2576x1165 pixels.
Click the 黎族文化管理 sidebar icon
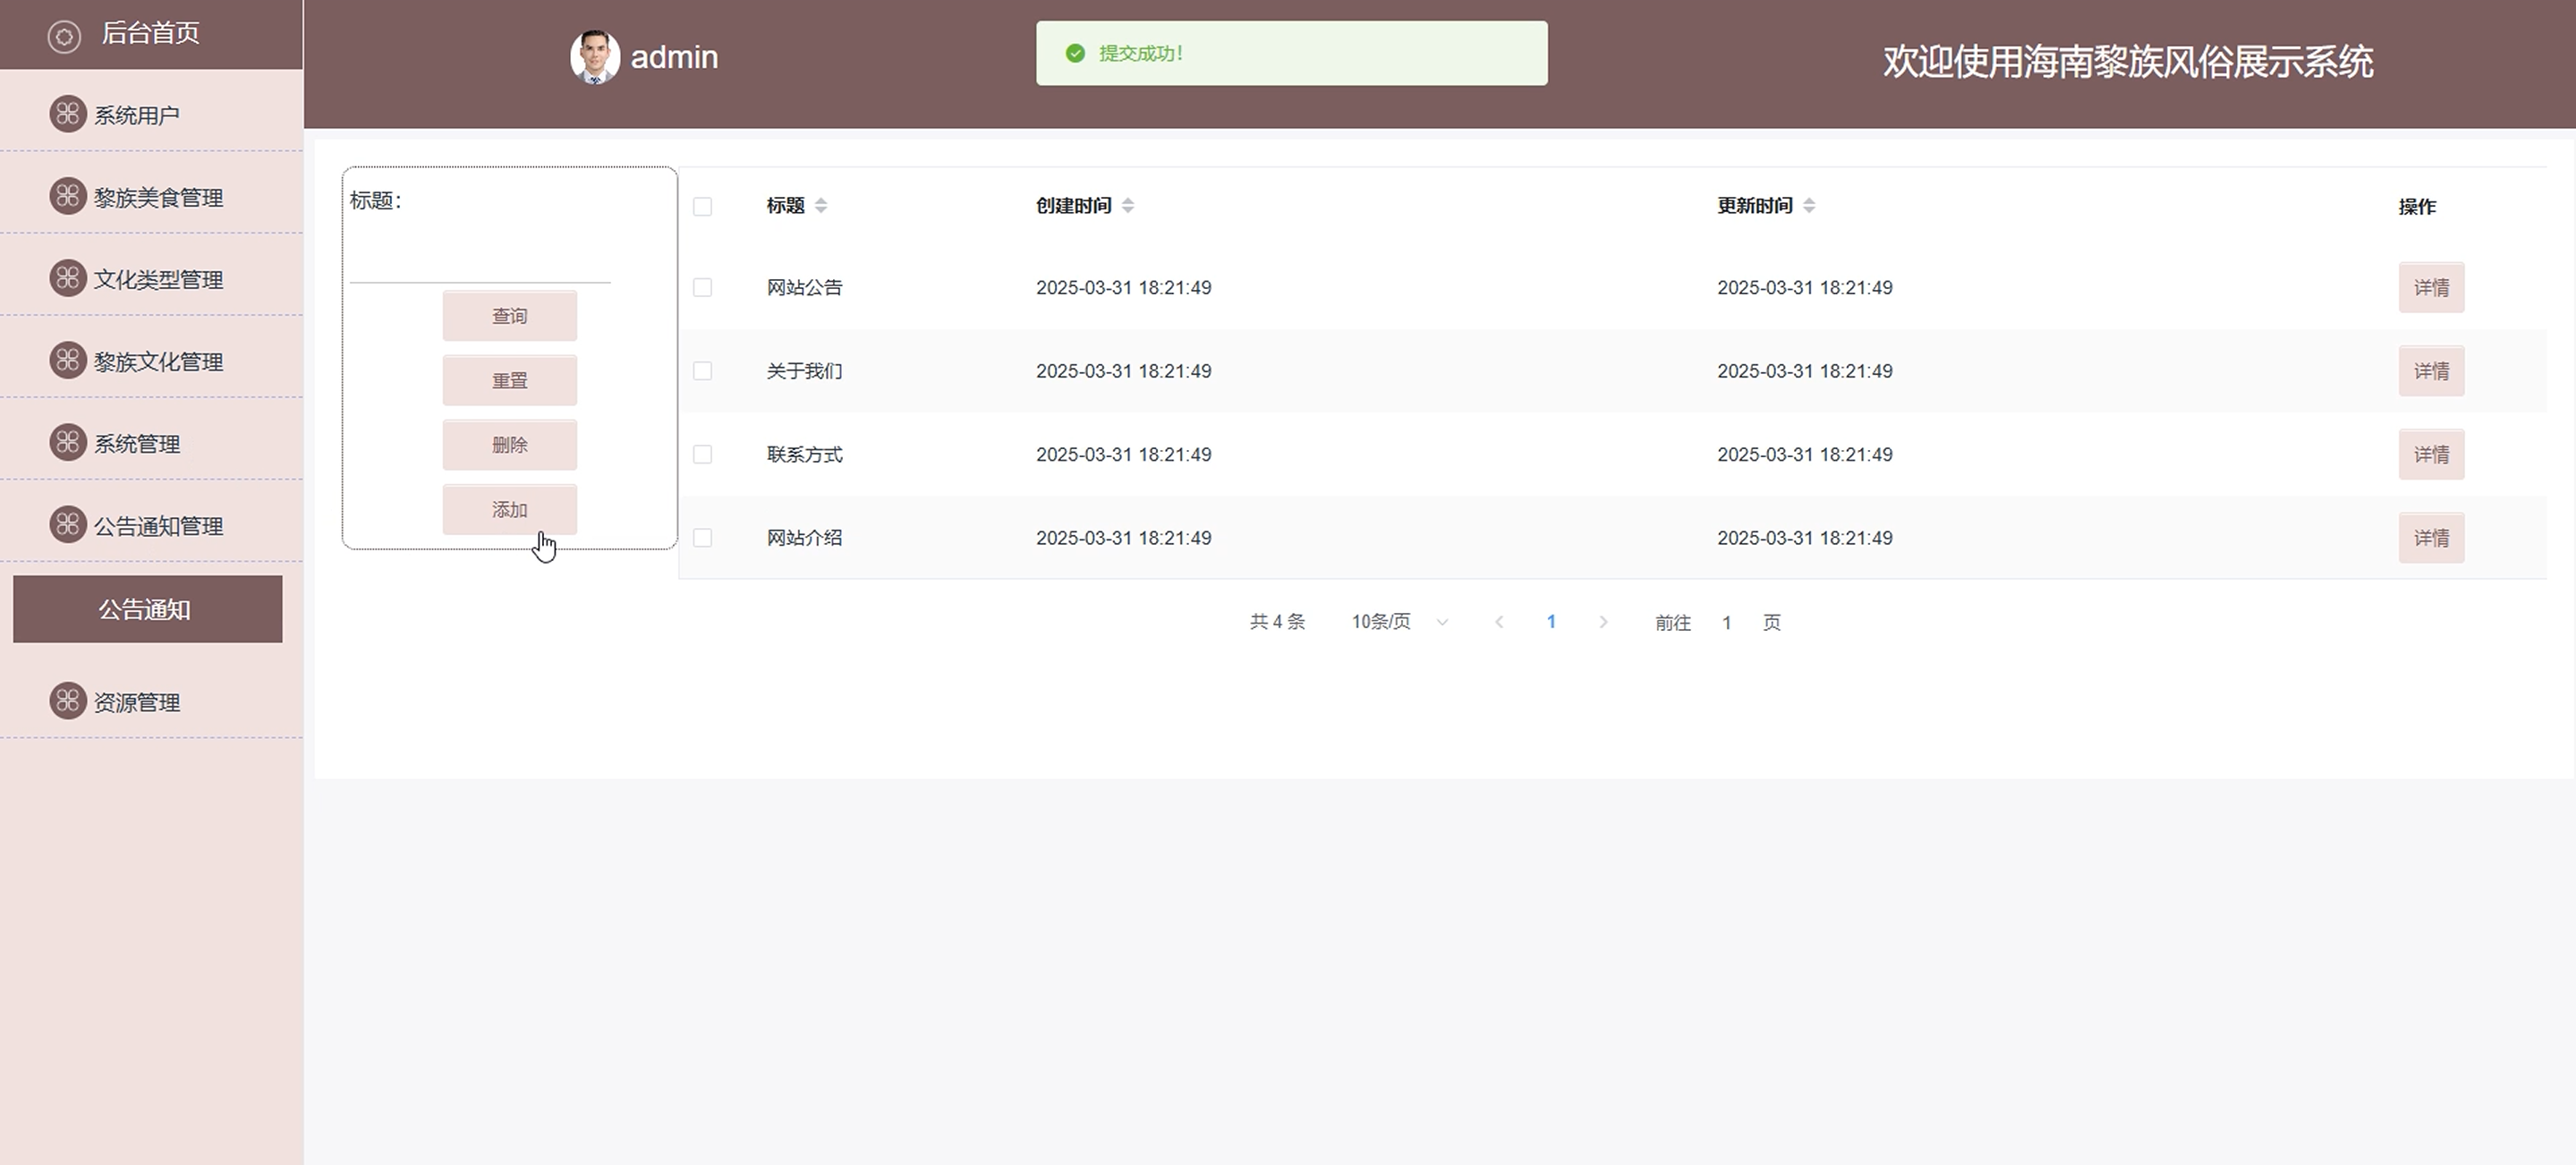(x=68, y=360)
